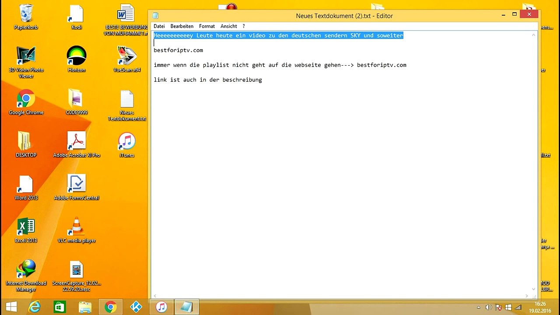Open the Ansicht menu
The image size is (560, 315).
tap(229, 26)
